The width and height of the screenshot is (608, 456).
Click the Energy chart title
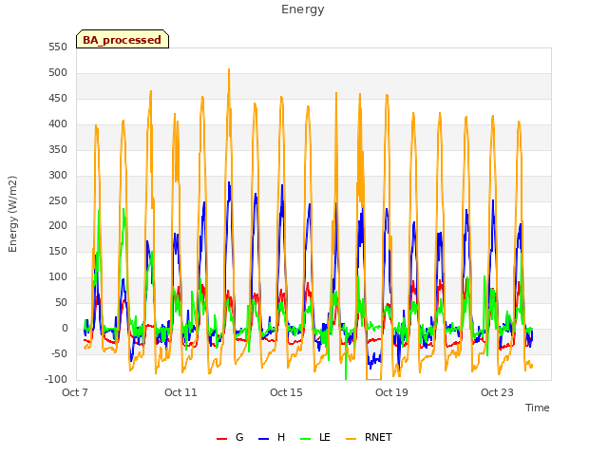coord(302,9)
